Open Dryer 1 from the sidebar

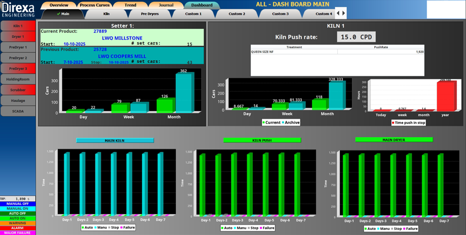(18, 36)
